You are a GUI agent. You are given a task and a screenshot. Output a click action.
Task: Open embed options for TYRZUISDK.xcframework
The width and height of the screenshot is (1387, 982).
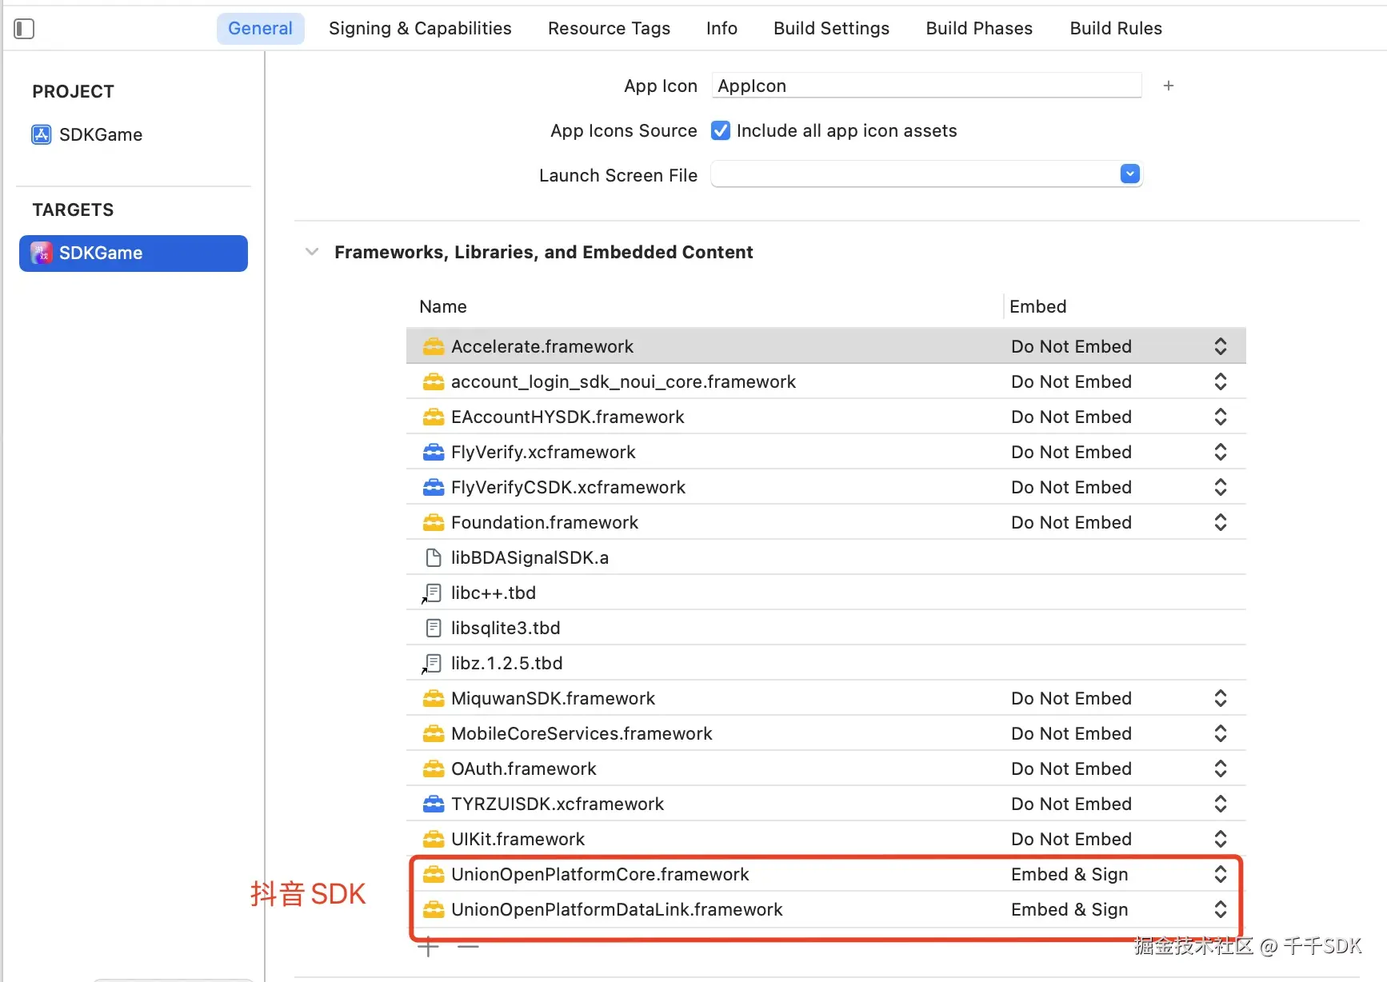point(1221,804)
